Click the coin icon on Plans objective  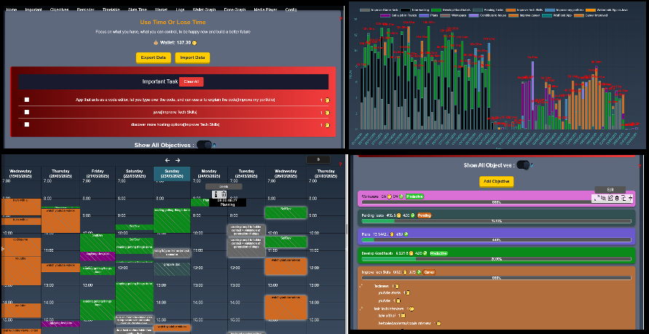click(392, 234)
